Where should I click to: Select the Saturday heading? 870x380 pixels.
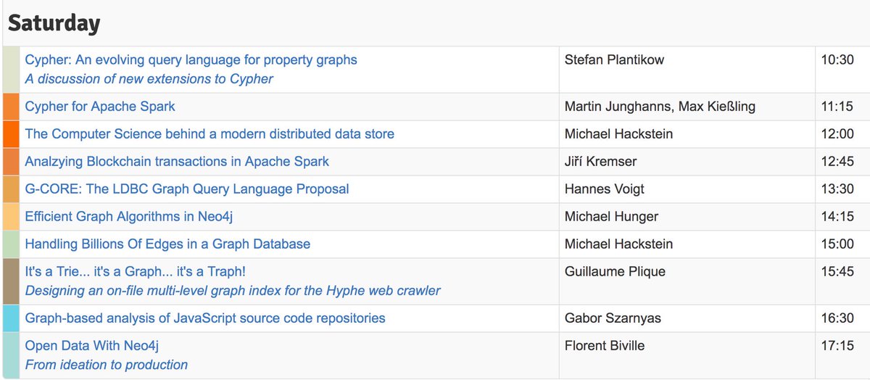point(54,24)
